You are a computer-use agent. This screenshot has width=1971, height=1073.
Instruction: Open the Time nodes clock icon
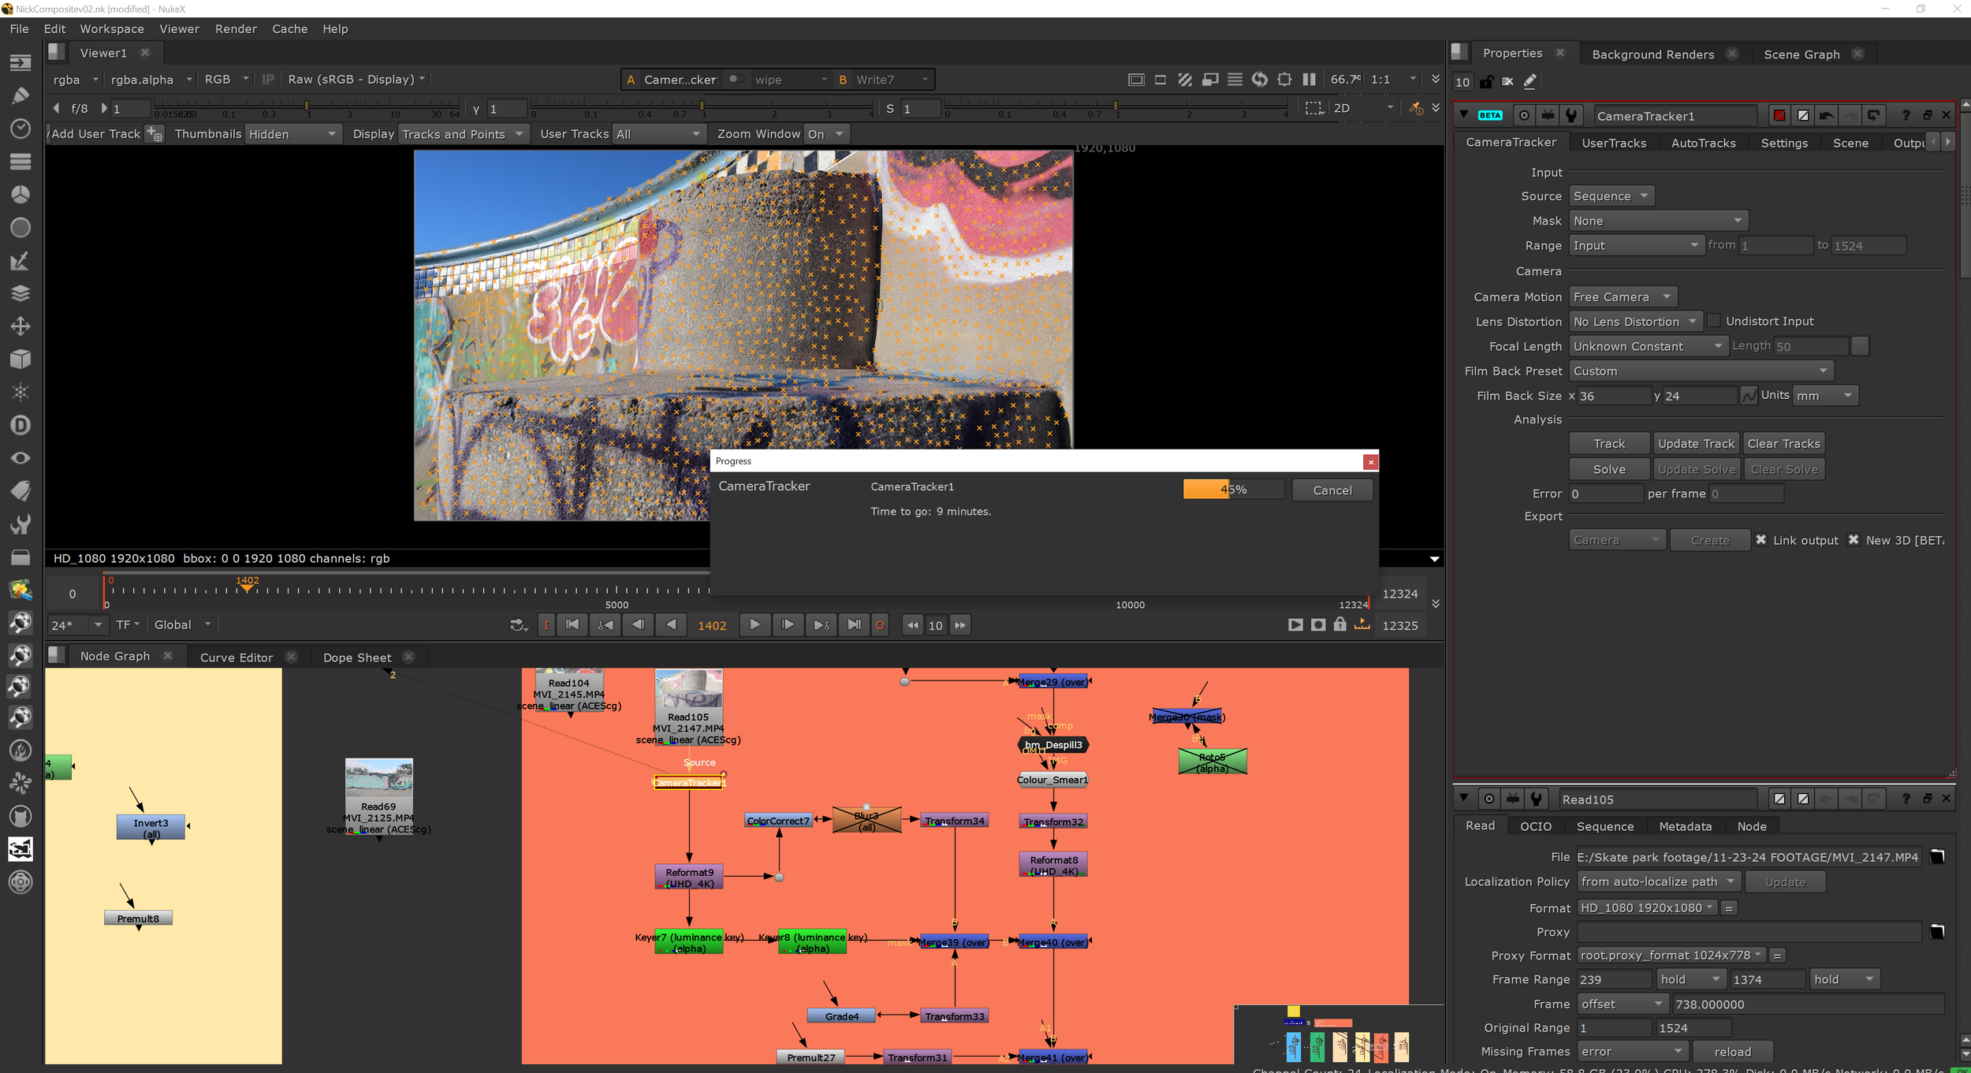point(20,129)
